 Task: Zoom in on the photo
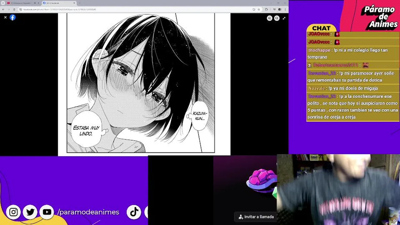(x=270, y=18)
